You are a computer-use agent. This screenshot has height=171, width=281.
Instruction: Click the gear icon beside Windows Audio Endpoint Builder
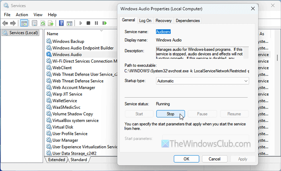pos(49,48)
